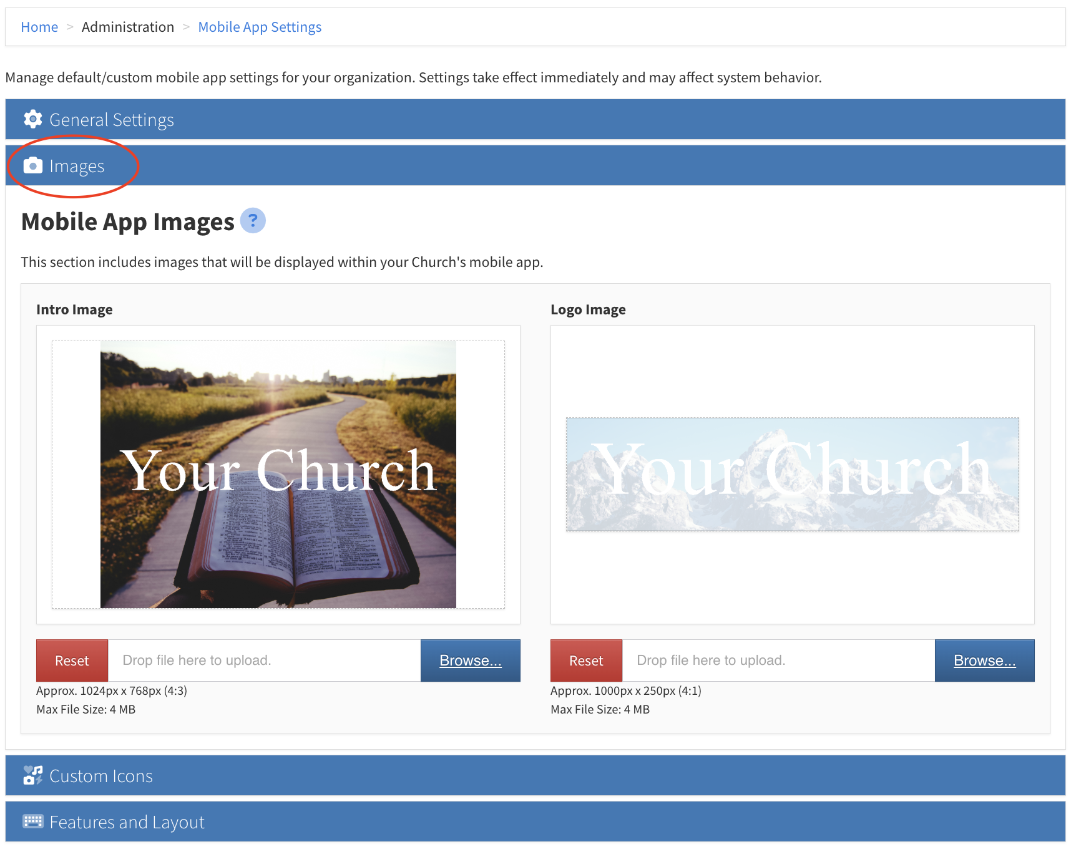
Task: Click the 'Intro Image' label
Action: 74,309
